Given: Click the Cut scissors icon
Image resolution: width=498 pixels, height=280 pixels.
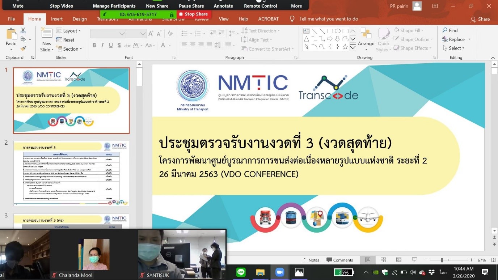Looking at the screenshot, I should click(23, 30).
